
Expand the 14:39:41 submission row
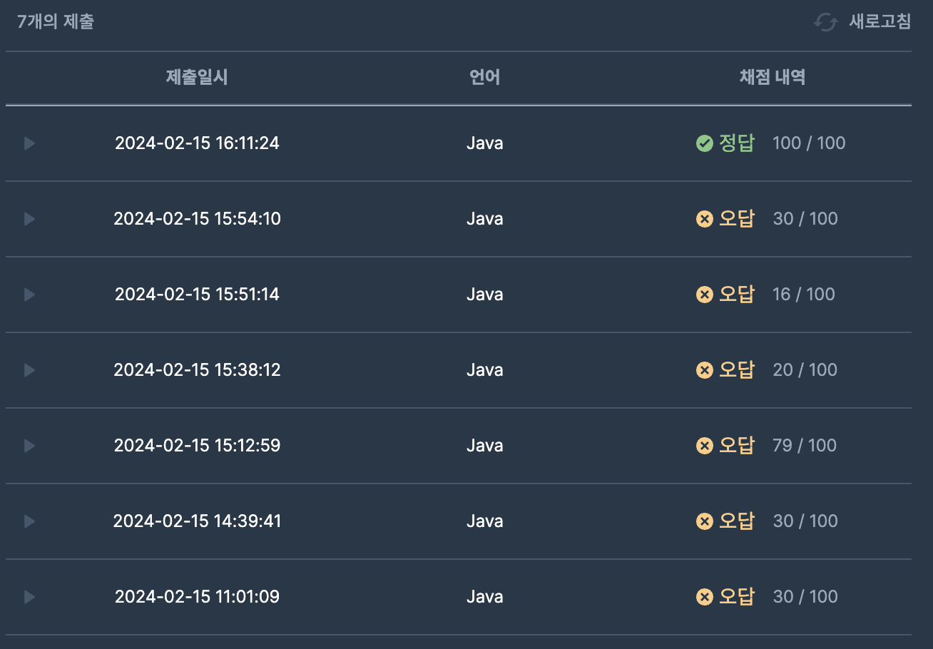29,521
